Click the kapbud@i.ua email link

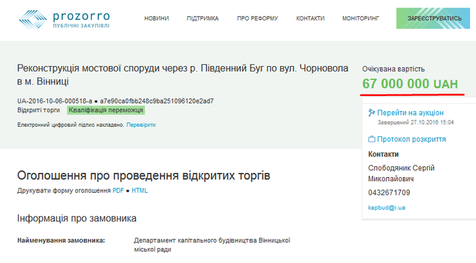pos(387,208)
